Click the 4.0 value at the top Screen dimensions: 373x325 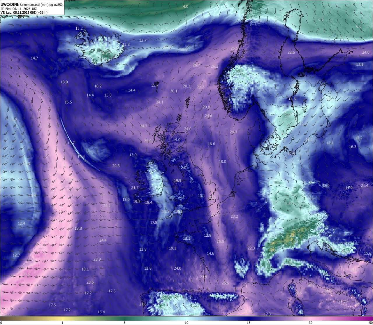click(x=186, y=7)
